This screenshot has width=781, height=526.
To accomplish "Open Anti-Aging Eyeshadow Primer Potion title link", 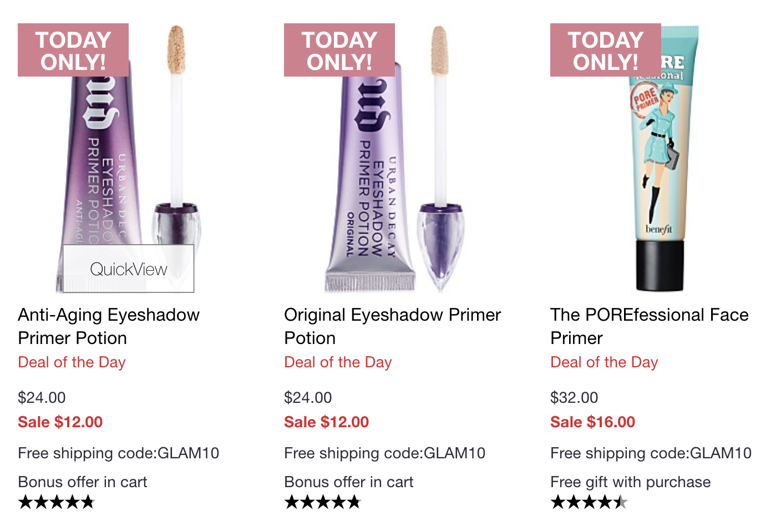I will pos(109,326).
